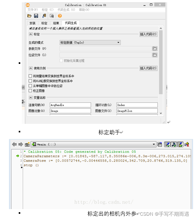Click the first checkmark editor toolbar icon
The width and height of the screenshot is (195, 220).
tap(167, 144)
